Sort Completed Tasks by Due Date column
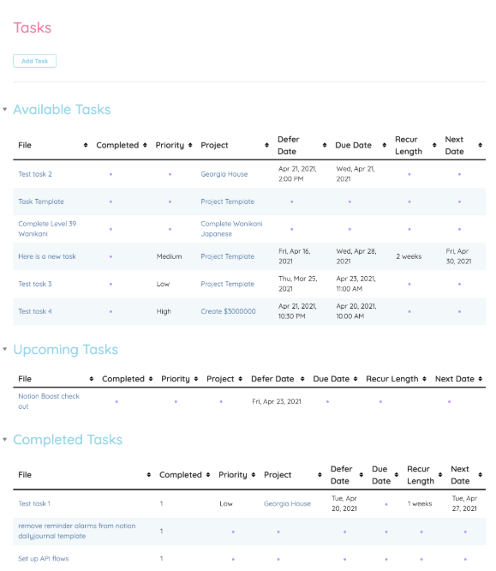The image size is (496, 571). (397, 474)
